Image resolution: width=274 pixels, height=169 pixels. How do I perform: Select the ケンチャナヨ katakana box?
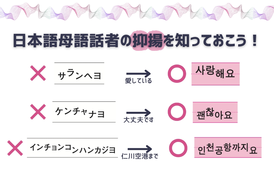[84, 112]
